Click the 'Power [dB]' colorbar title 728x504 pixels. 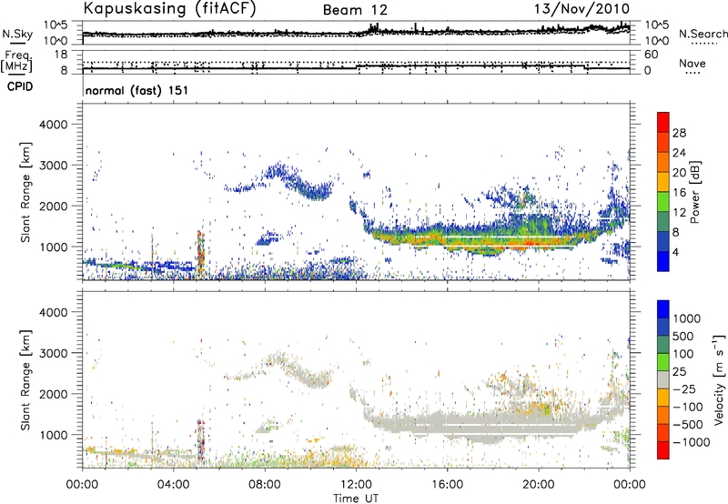[694, 192]
